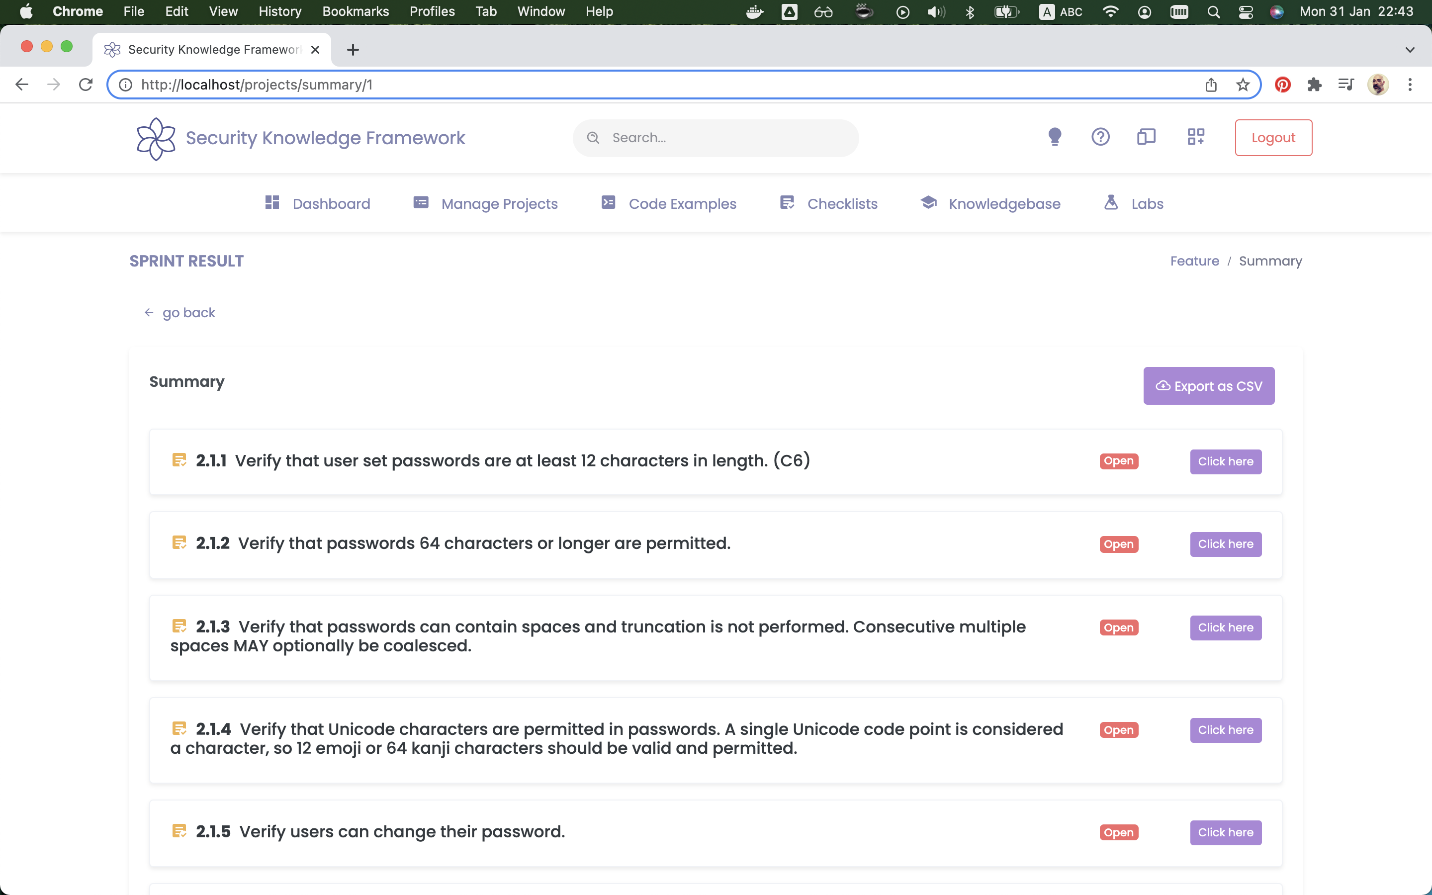Viewport: 1432px width, 895px height.
Task: Open Chrome's three-dot options menu
Action: coord(1411,85)
